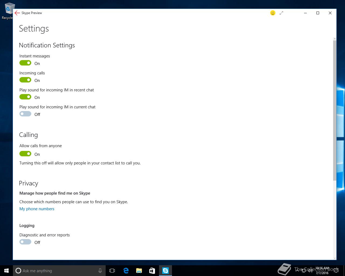Go back using the red arrow

(x=17, y=13)
